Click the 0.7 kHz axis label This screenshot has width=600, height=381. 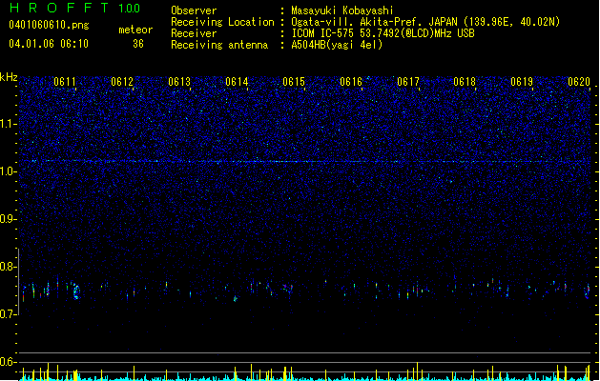pos(9,314)
